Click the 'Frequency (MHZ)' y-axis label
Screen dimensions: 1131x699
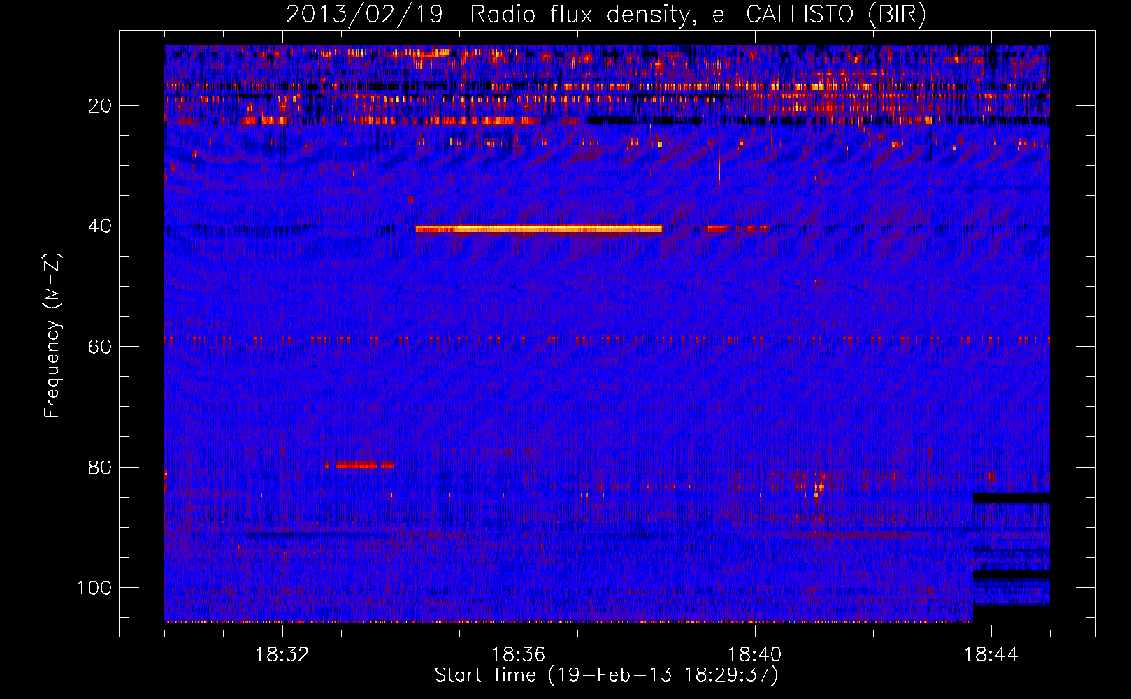pyautogui.click(x=52, y=336)
